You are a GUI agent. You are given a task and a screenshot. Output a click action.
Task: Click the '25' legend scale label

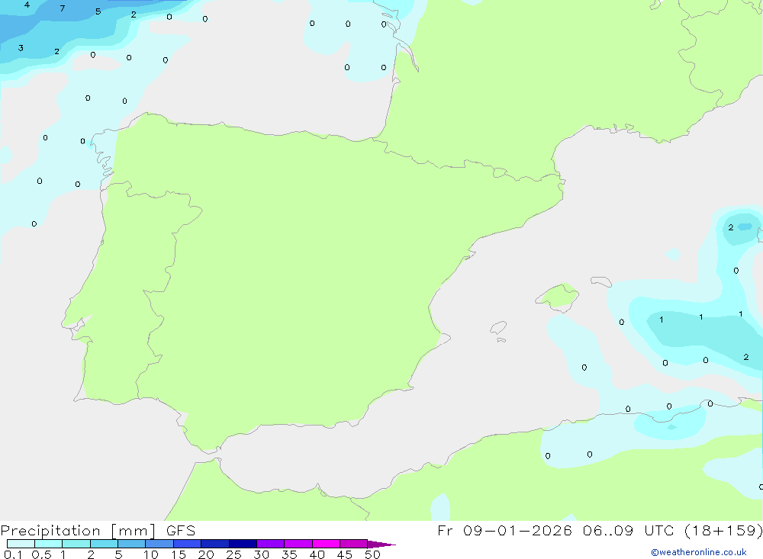(x=233, y=554)
